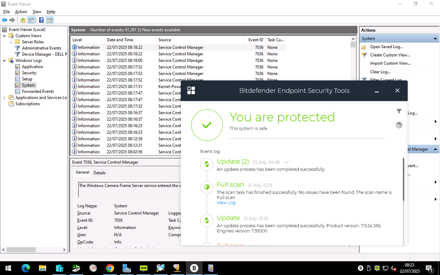440x275 pixels.
Task: Toggle the Show/Hide Console Tree toolbar icon
Action: point(32,20)
